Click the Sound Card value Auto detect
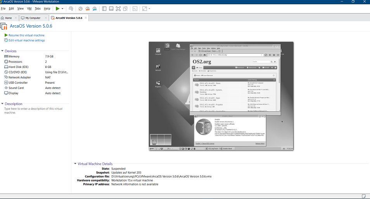The image size is (370, 199). coord(53,88)
